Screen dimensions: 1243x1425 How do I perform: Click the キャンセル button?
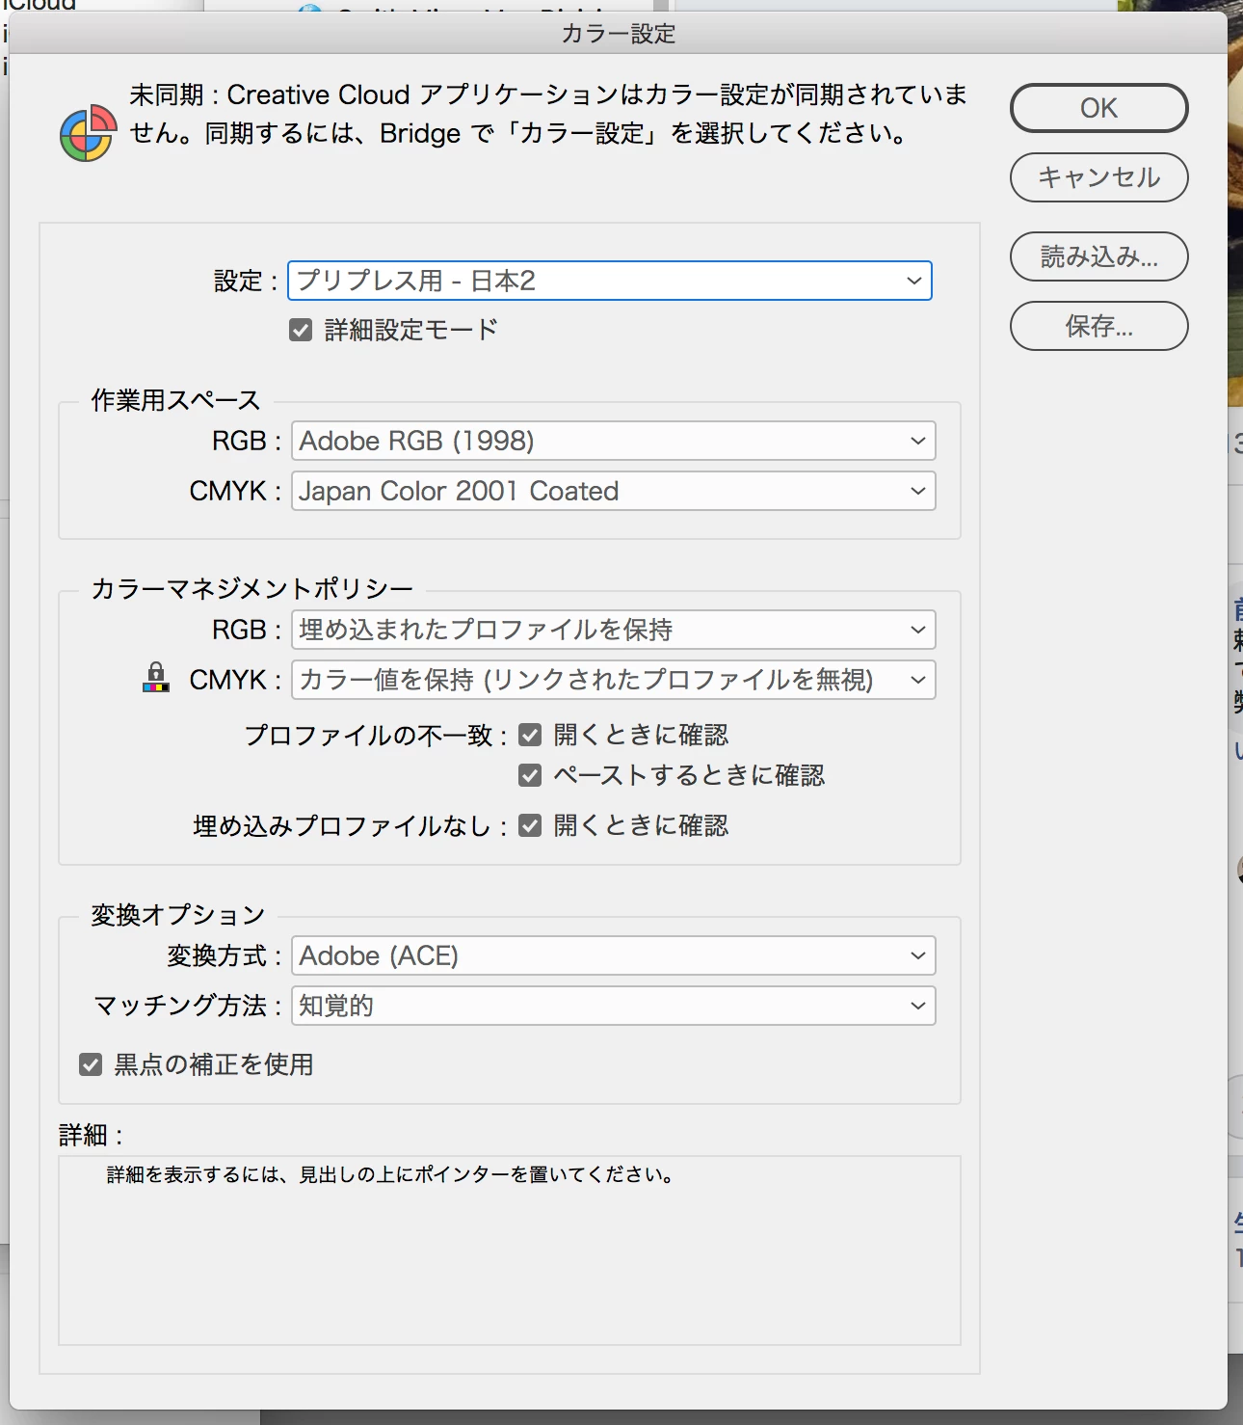coord(1098,177)
